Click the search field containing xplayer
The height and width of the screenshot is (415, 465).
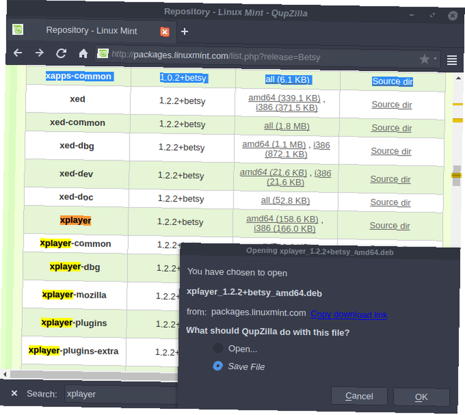pos(121,394)
